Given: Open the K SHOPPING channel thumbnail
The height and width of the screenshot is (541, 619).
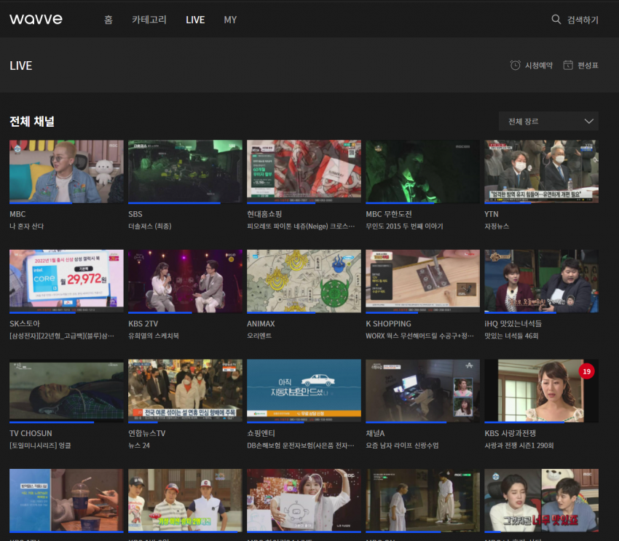Looking at the screenshot, I should [423, 281].
